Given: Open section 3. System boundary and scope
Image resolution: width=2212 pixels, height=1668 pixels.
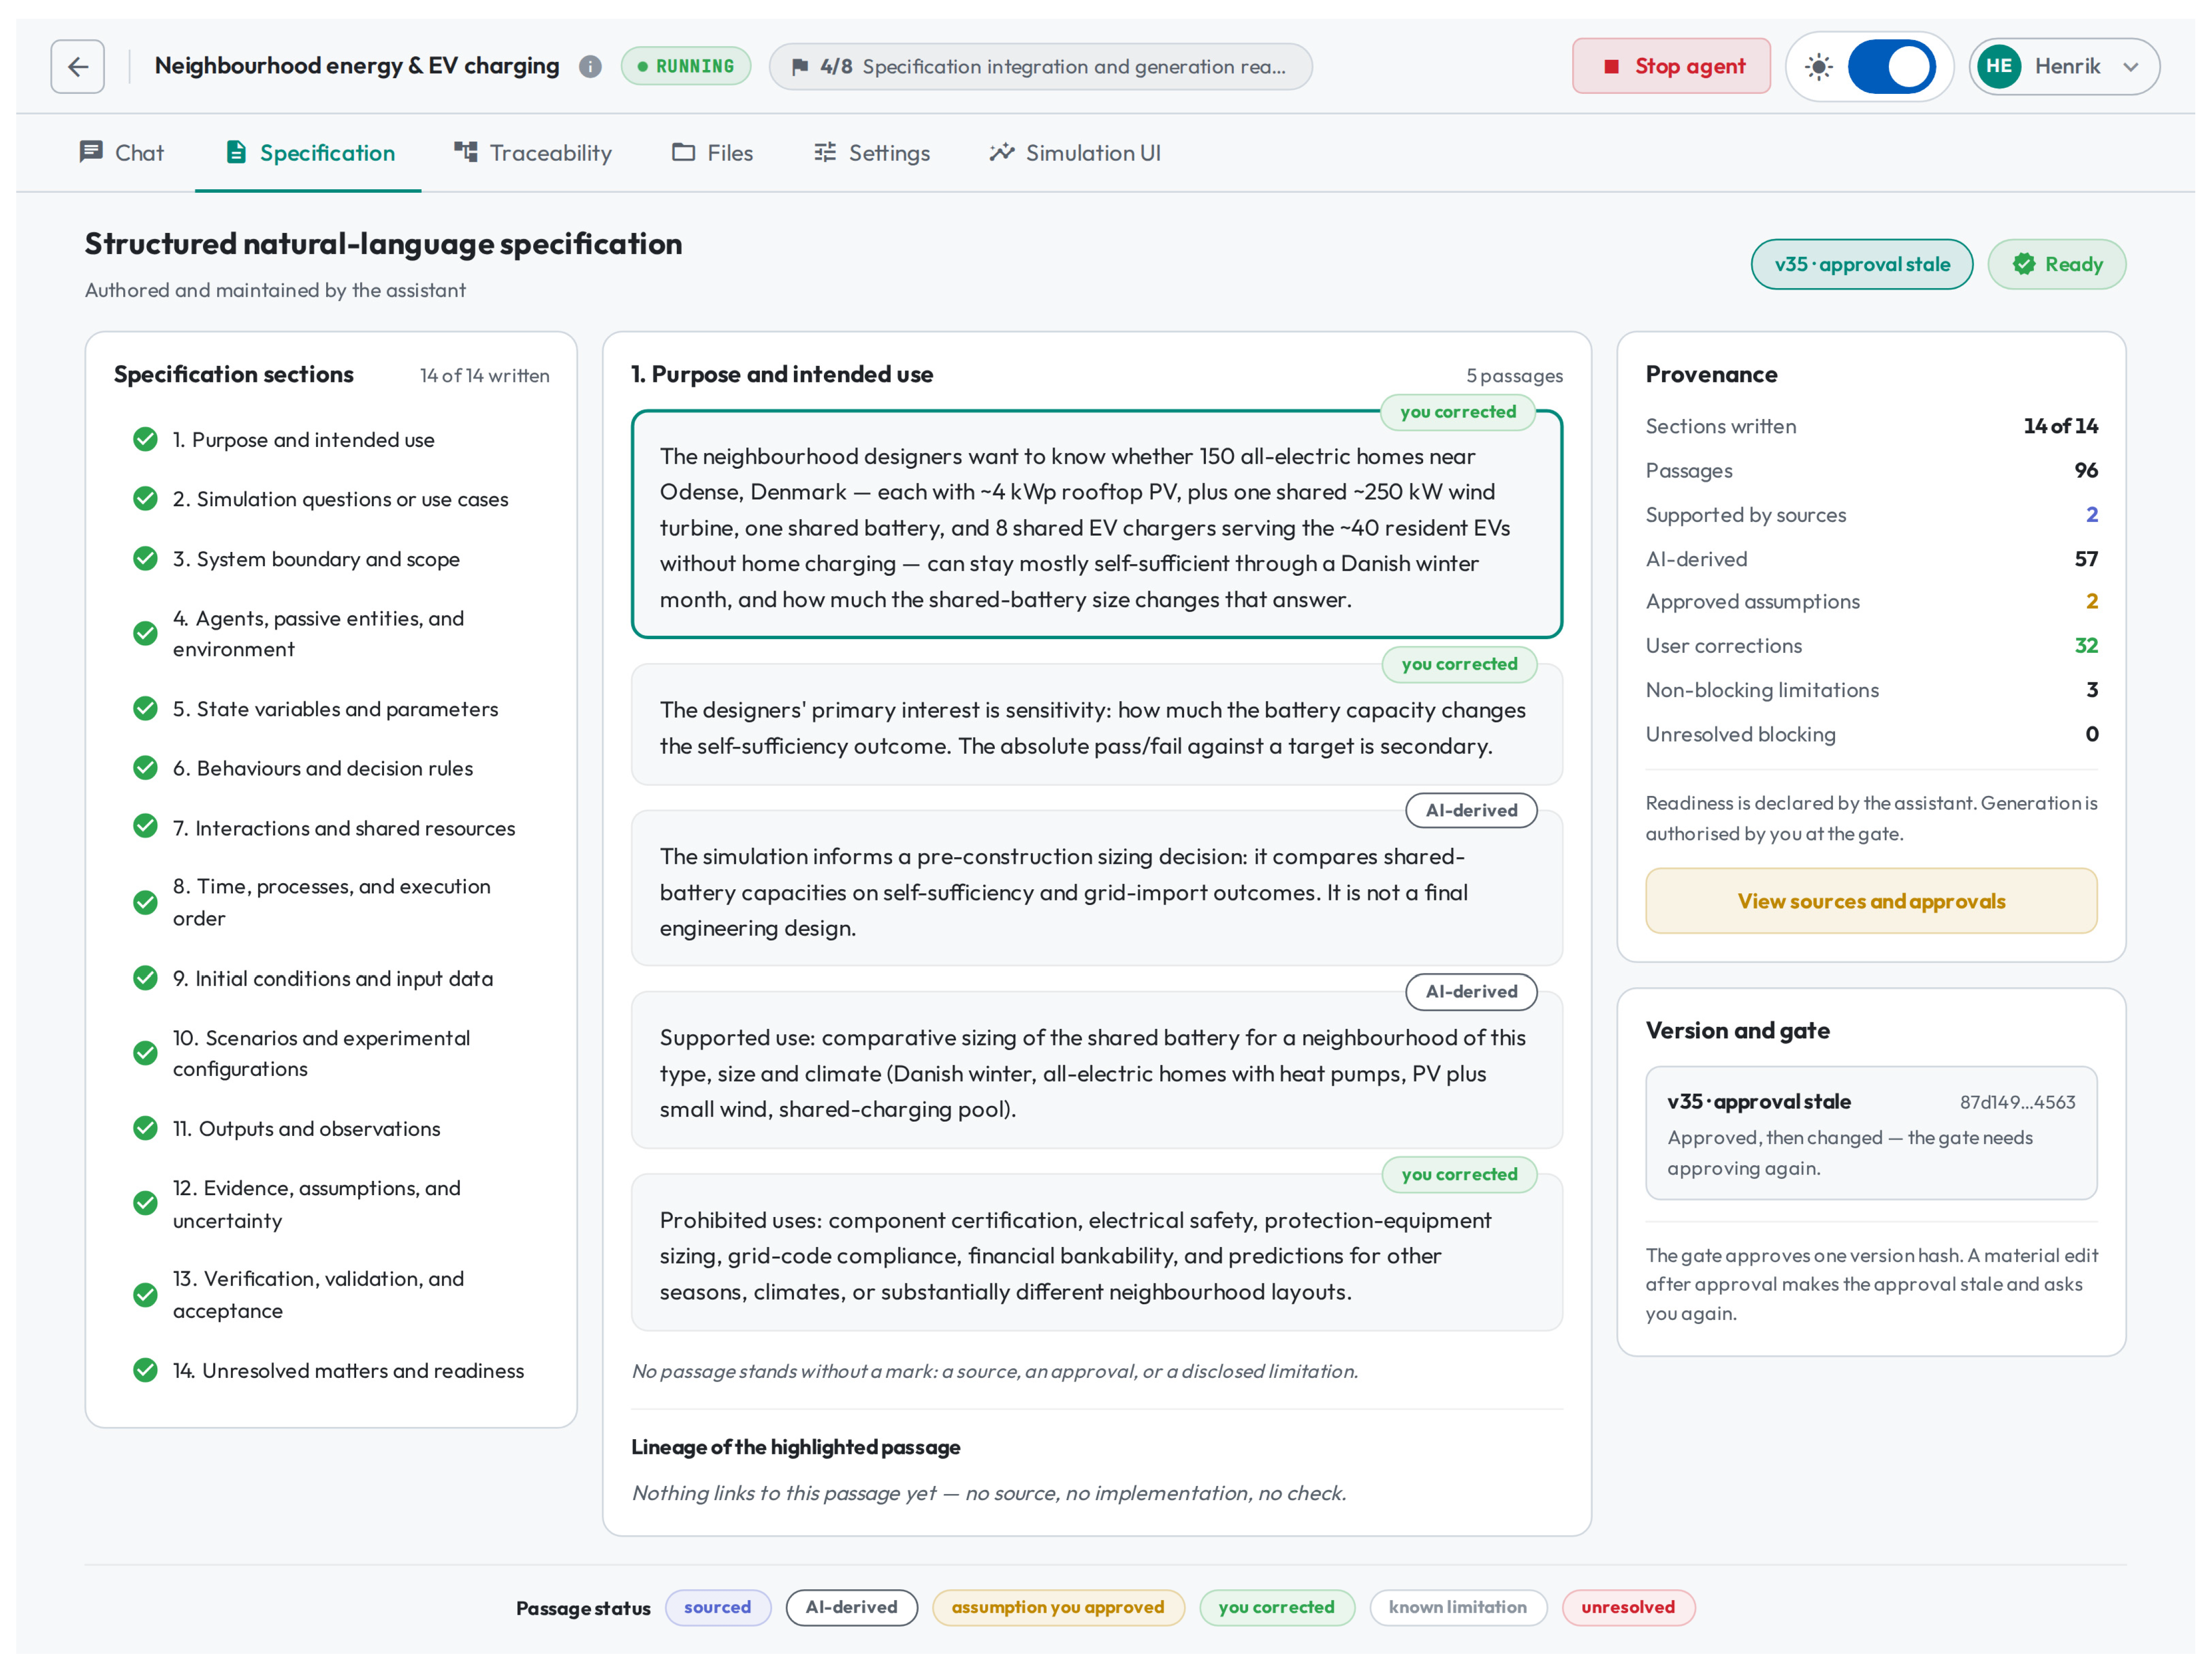Looking at the screenshot, I should 331,559.
